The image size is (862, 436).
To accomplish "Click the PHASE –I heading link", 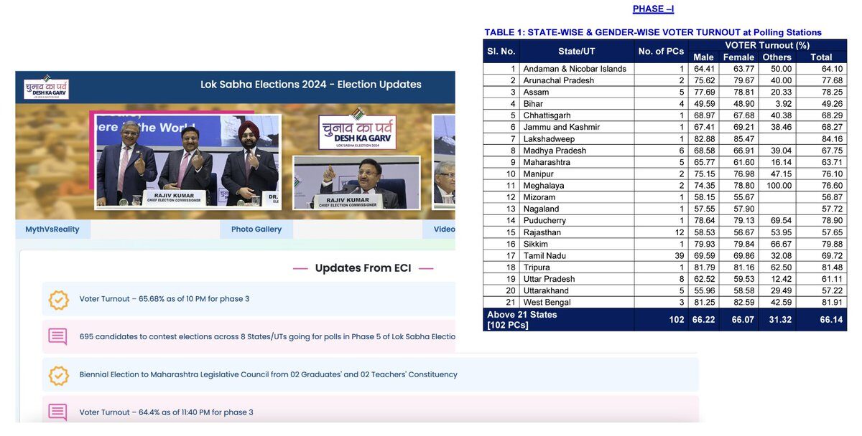I will click(653, 9).
